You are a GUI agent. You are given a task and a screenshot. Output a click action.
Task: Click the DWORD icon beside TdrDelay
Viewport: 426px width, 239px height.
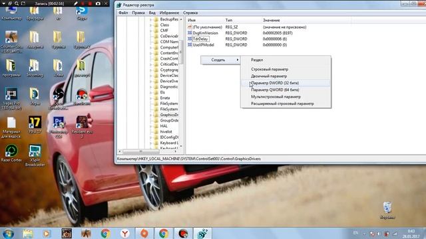(190, 39)
